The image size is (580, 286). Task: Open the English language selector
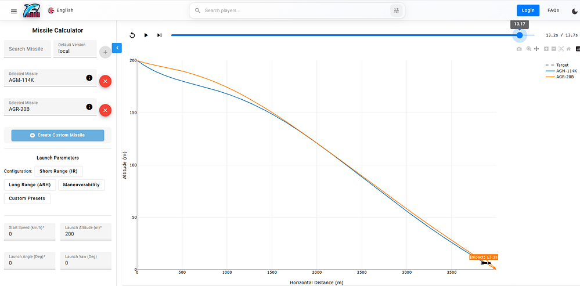60,10
